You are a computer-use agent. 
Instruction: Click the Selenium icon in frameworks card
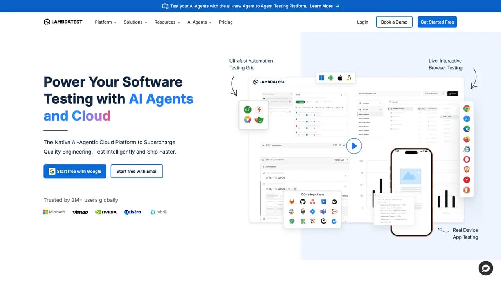pos(247,110)
